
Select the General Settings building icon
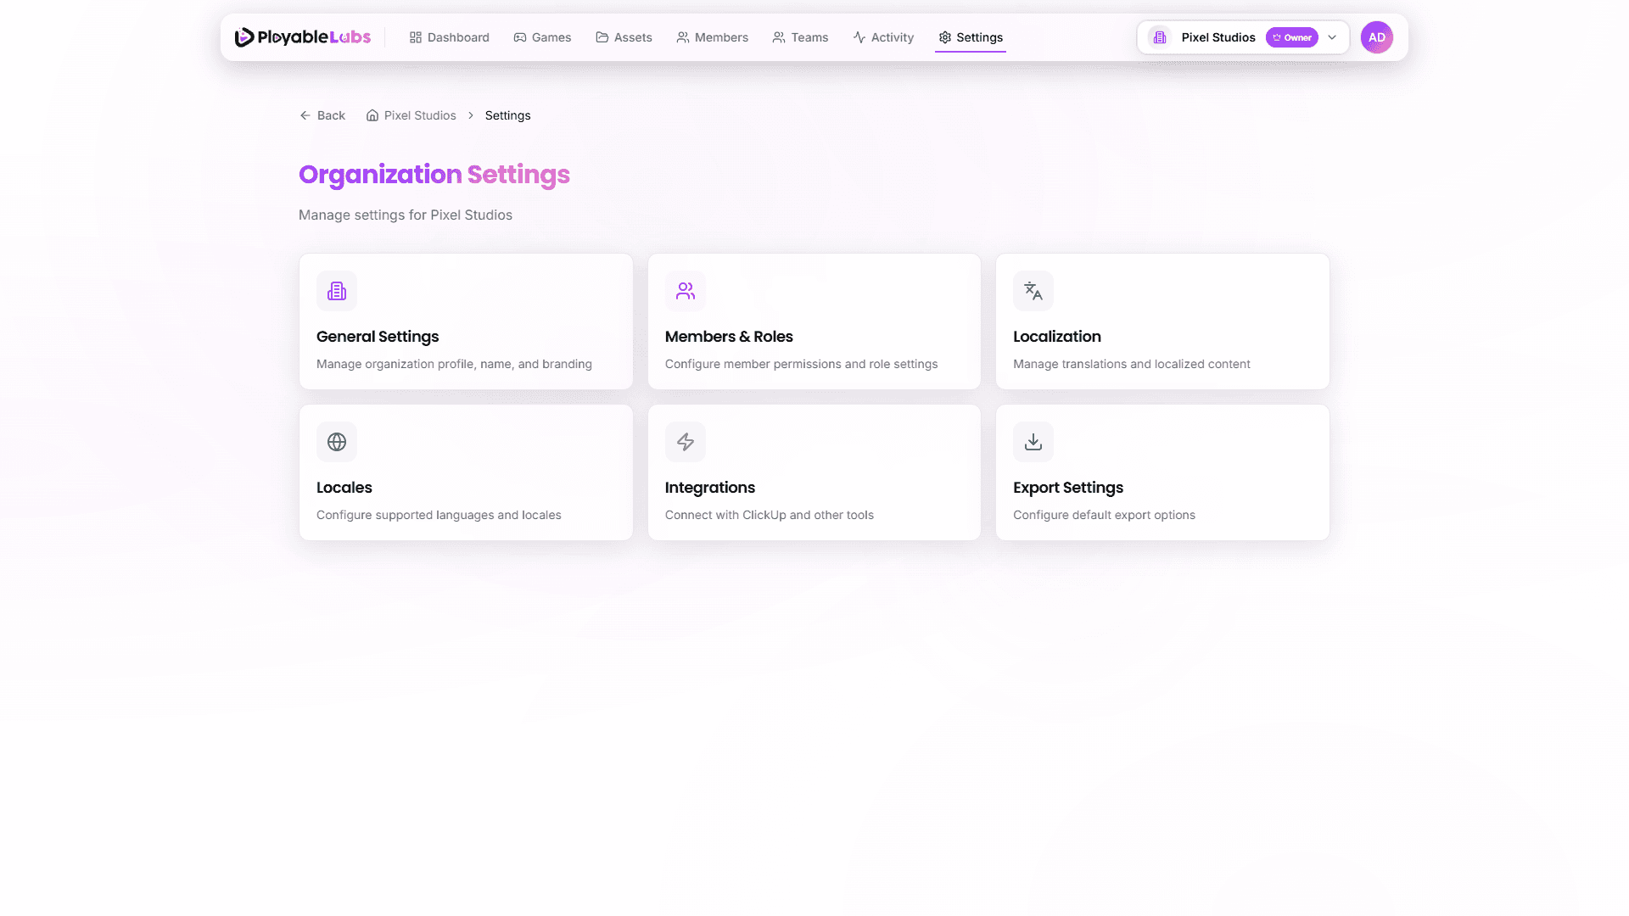[x=337, y=291]
